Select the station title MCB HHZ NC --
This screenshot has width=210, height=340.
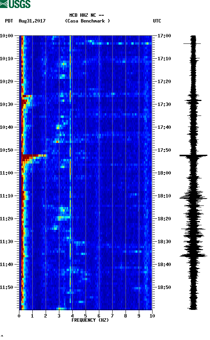click(x=87, y=15)
